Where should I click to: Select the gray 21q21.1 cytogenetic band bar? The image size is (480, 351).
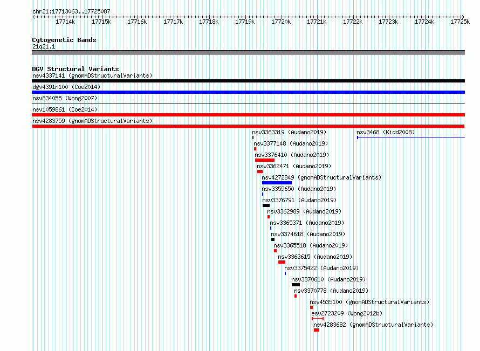tap(248, 52)
